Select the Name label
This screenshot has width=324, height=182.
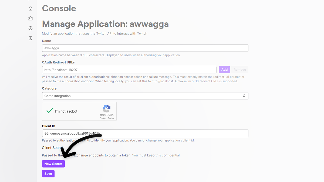tap(46, 41)
